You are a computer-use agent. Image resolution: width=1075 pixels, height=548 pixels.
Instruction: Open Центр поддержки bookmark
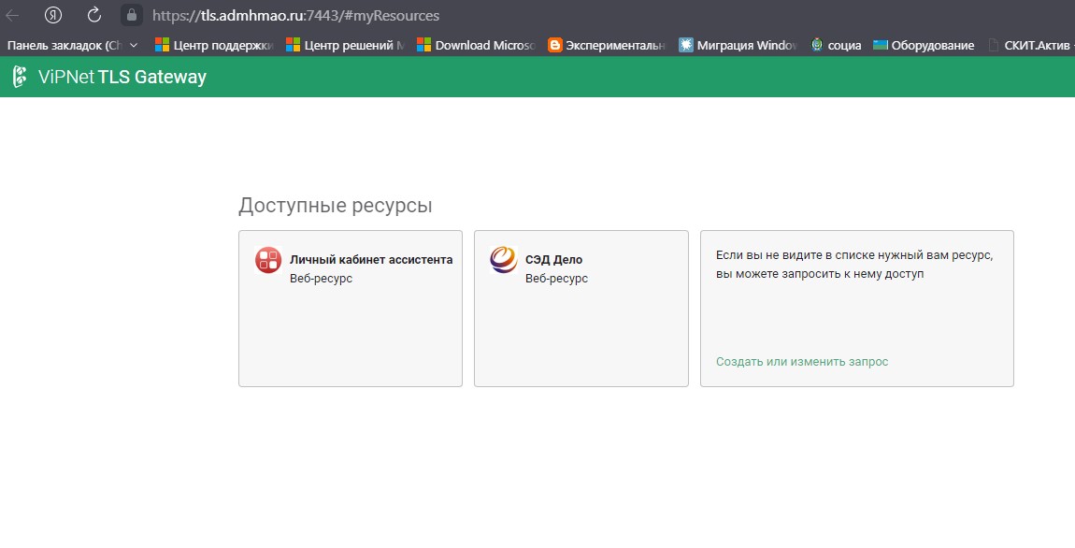215,45
